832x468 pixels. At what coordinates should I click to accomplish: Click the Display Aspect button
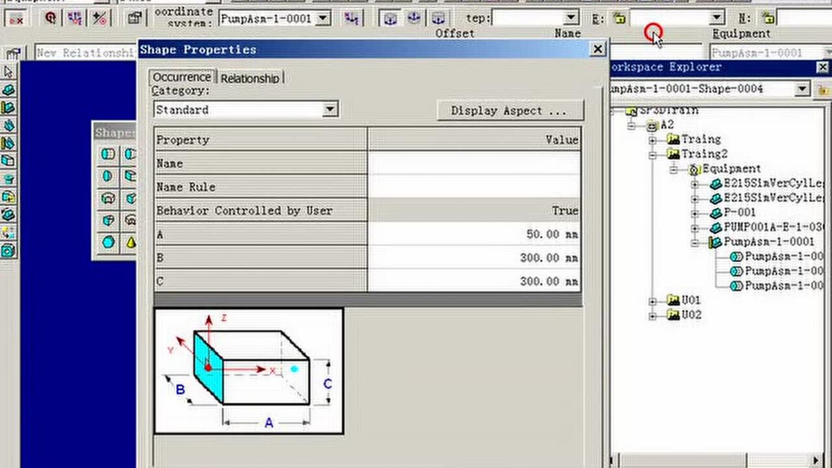pyautogui.click(x=510, y=110)
